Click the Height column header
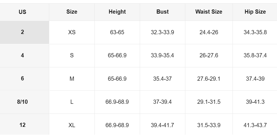The height and width of the screenshot is (138, 277). point(117,12)
